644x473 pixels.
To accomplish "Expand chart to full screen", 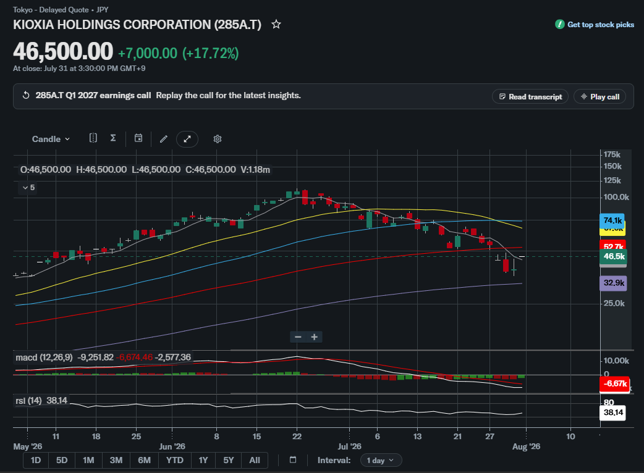I will [187, 139].
